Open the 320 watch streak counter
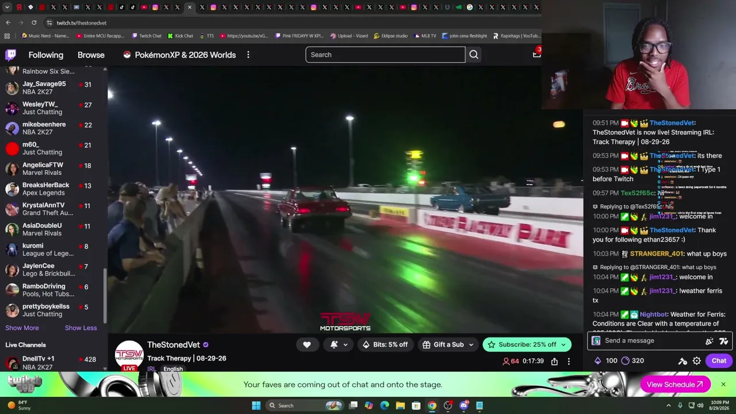736x414 pixels. pos(632,361)
